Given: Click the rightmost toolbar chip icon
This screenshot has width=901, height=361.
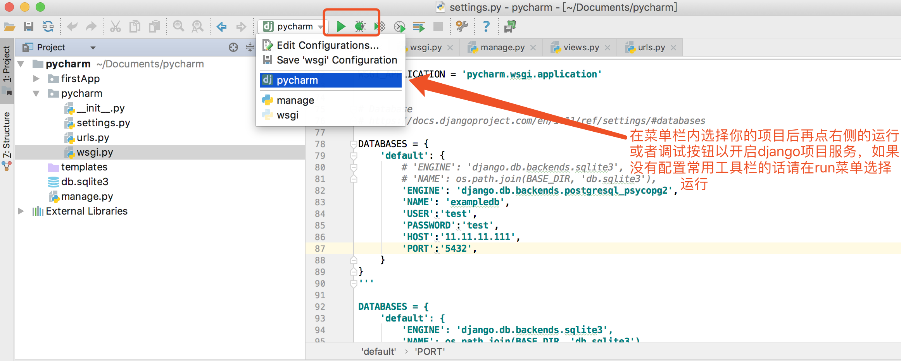Looking at the screenshot, I should click(510, 26).
